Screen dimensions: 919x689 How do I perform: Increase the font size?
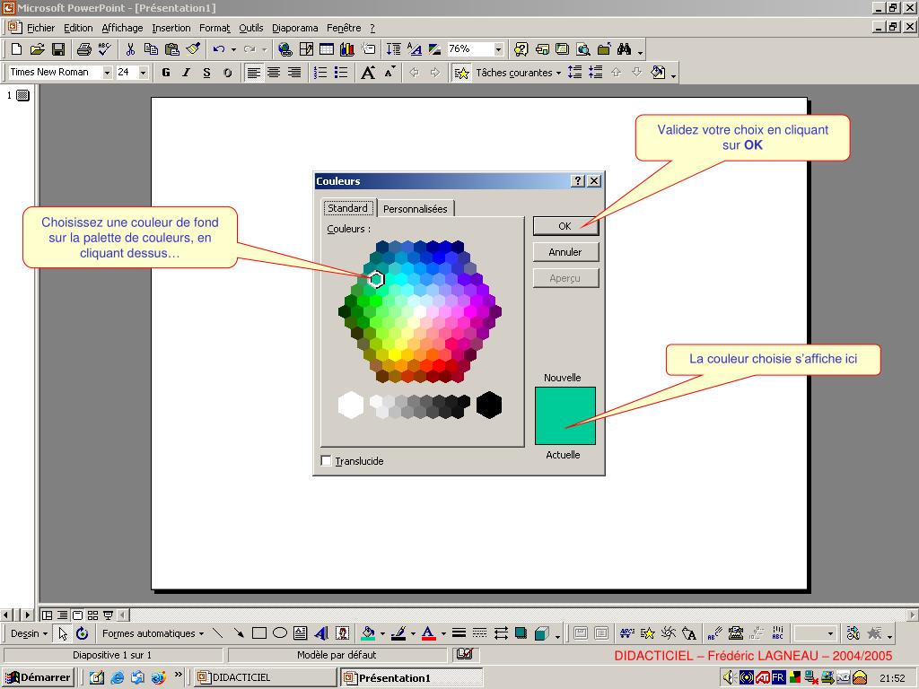tap(367, 73)
